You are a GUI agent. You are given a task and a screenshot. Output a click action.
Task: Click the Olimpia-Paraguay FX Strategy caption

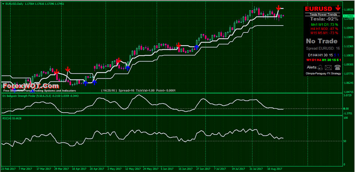click(x=323, y=74)
